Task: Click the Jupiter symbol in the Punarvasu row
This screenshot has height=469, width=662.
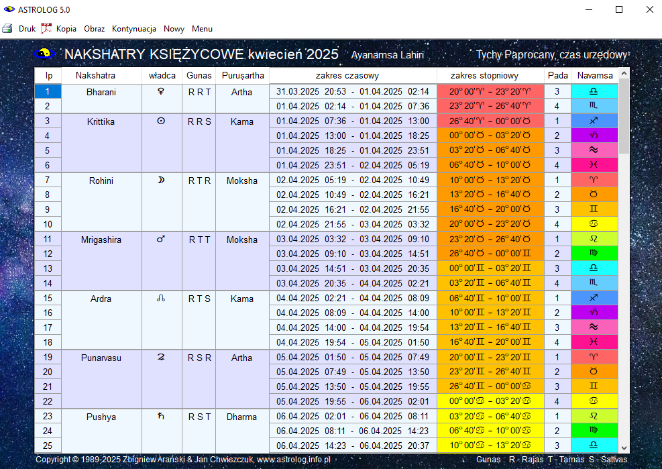Action: [161, 358]
